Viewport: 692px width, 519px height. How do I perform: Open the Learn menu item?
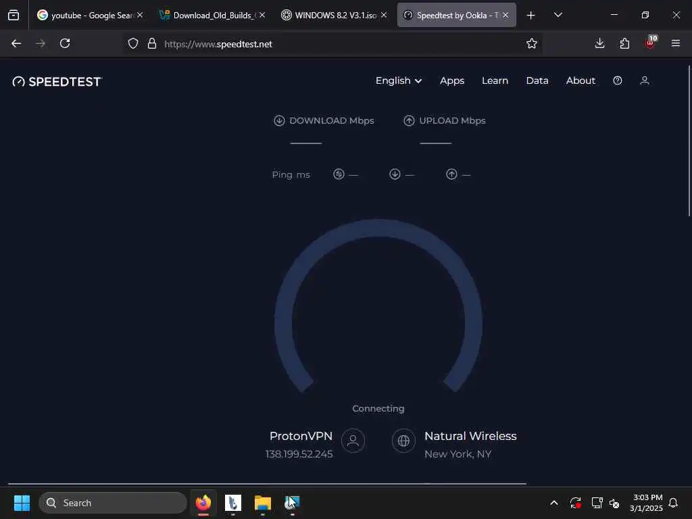pos(495,81)
